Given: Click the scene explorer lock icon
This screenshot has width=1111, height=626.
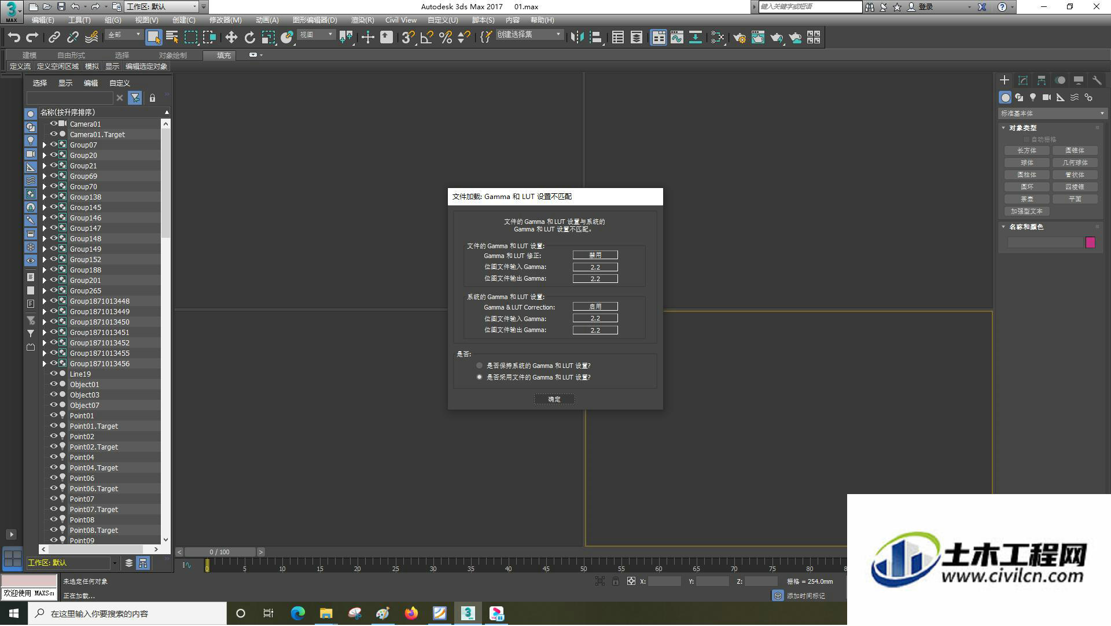Looking at the screenshot, I should pos(152,98).
